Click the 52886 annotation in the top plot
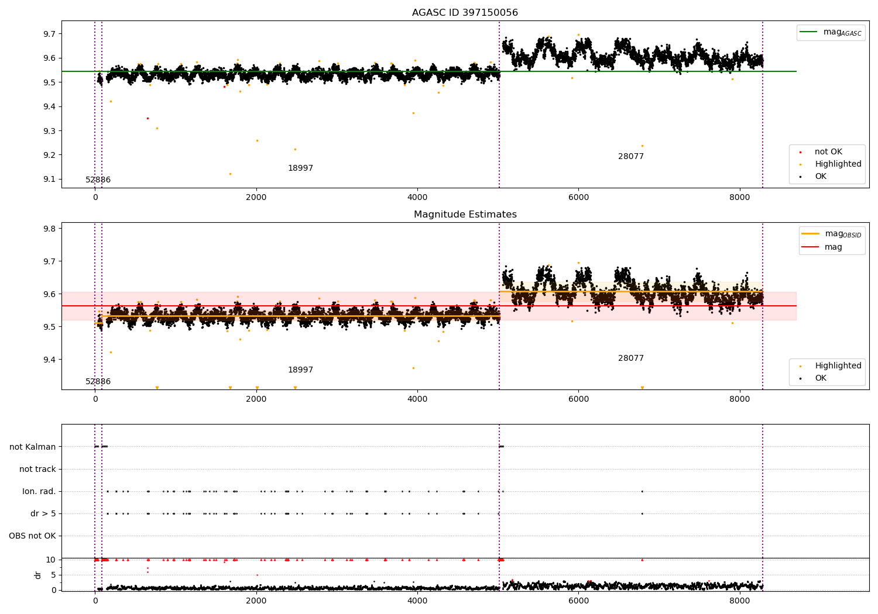878x614 pixels. click(98, 180)
